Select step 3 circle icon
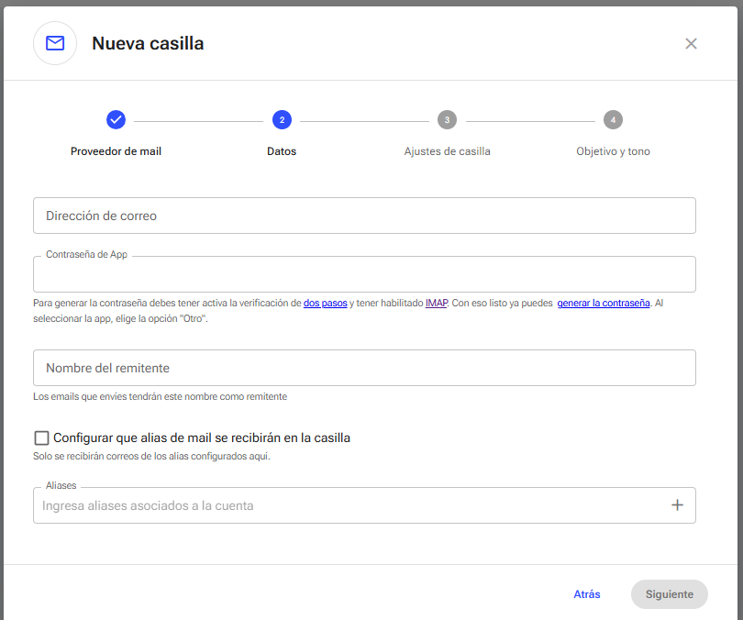 click(447, 120)
